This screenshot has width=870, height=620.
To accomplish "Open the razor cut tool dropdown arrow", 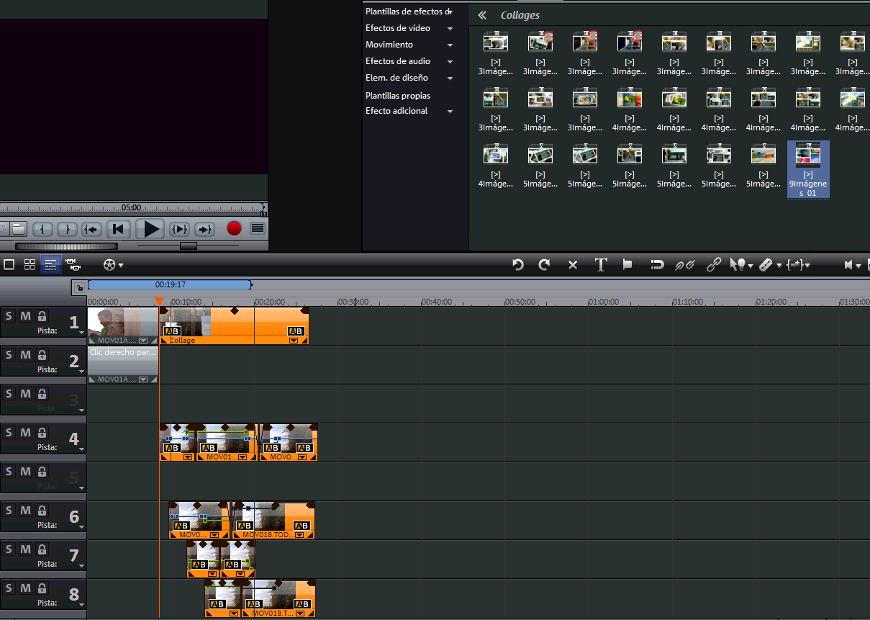I will coord(780,266).
